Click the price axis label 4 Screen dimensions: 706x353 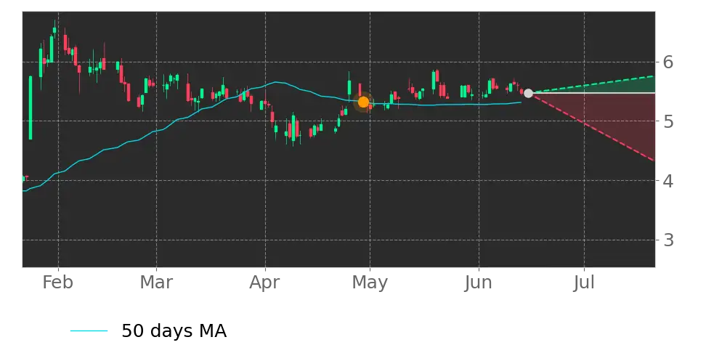[x=668, y=181]
